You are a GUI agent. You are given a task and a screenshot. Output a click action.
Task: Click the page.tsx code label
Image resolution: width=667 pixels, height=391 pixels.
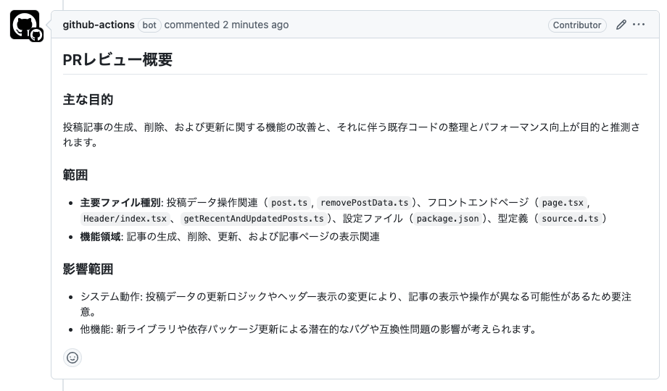(x=563, y=203)
